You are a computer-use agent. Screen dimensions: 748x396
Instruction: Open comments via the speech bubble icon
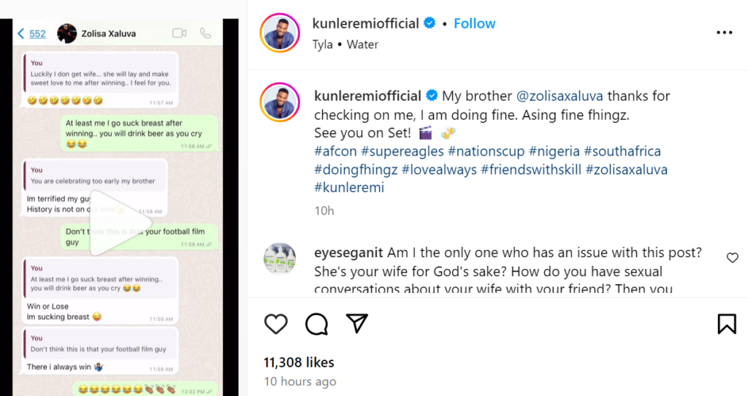(316, 324)
